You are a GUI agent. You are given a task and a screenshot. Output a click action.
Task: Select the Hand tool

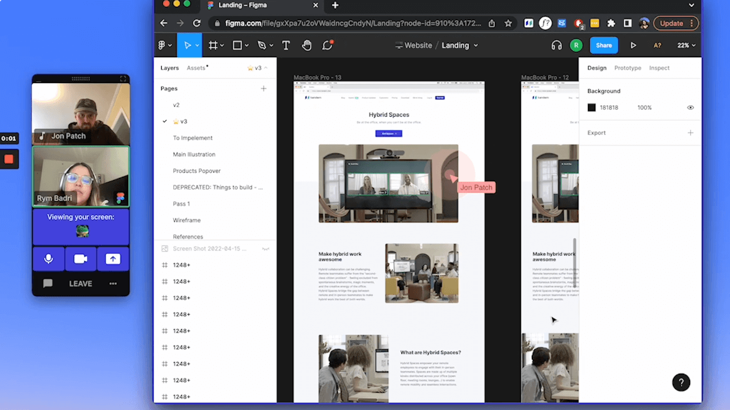(307, 46)
